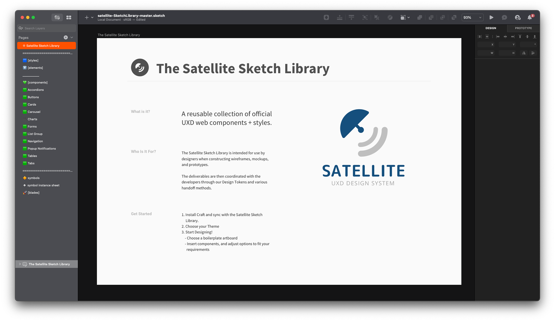
Task: Open the Tabs page
Action: [x=47, y=163]
